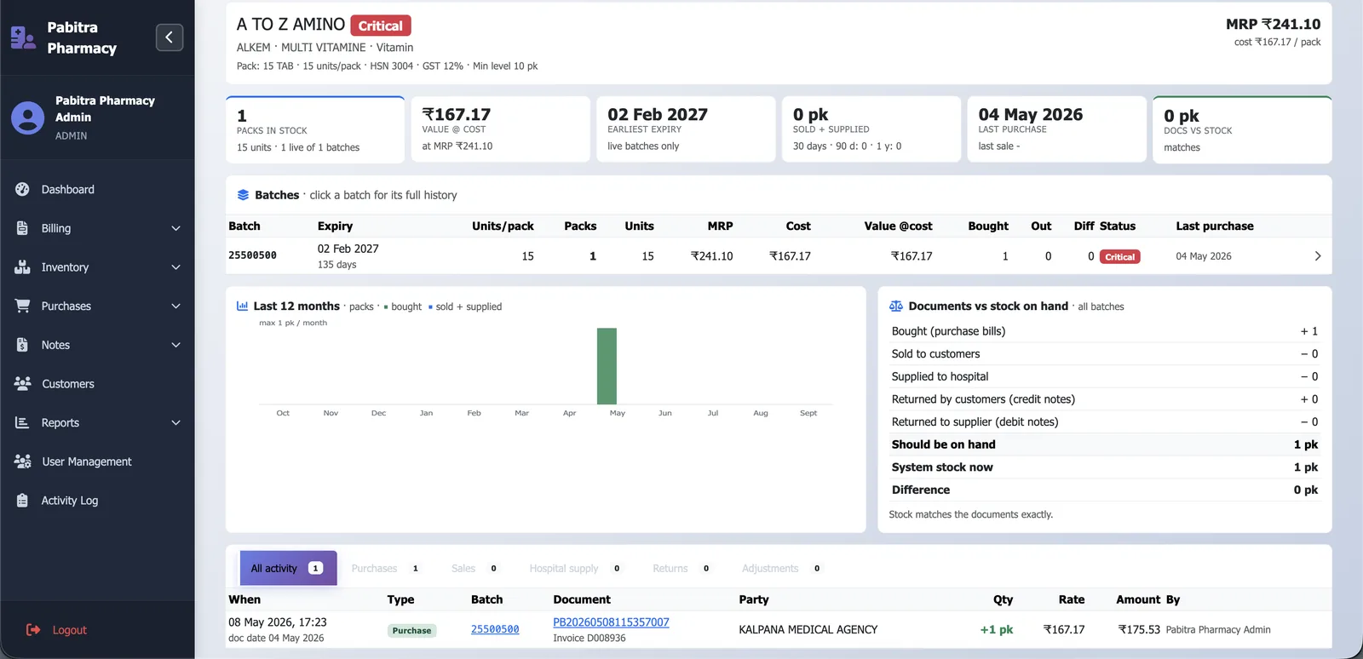The image size is (1363, 659).
Task: Click the 0 pk sold + supplied card
Action: [x=871, y=129]
